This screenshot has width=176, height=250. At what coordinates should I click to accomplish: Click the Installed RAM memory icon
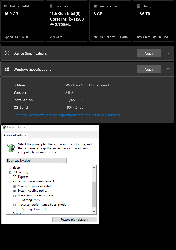6,6
